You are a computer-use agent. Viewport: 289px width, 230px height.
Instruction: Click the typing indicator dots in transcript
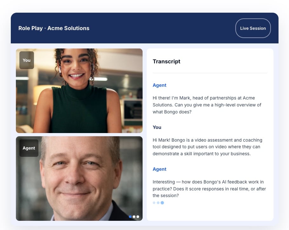158,203
